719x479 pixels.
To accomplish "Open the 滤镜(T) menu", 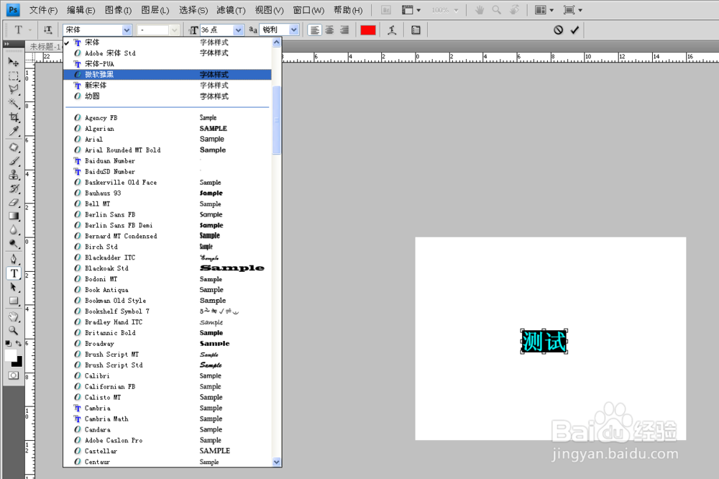I will 231,10.
